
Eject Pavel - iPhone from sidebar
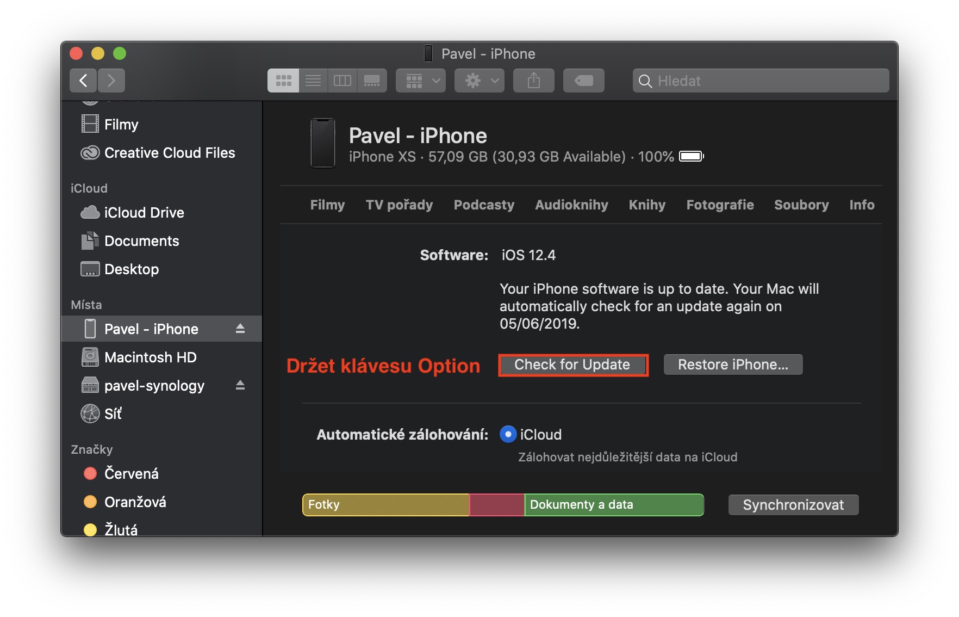(240, 329)
